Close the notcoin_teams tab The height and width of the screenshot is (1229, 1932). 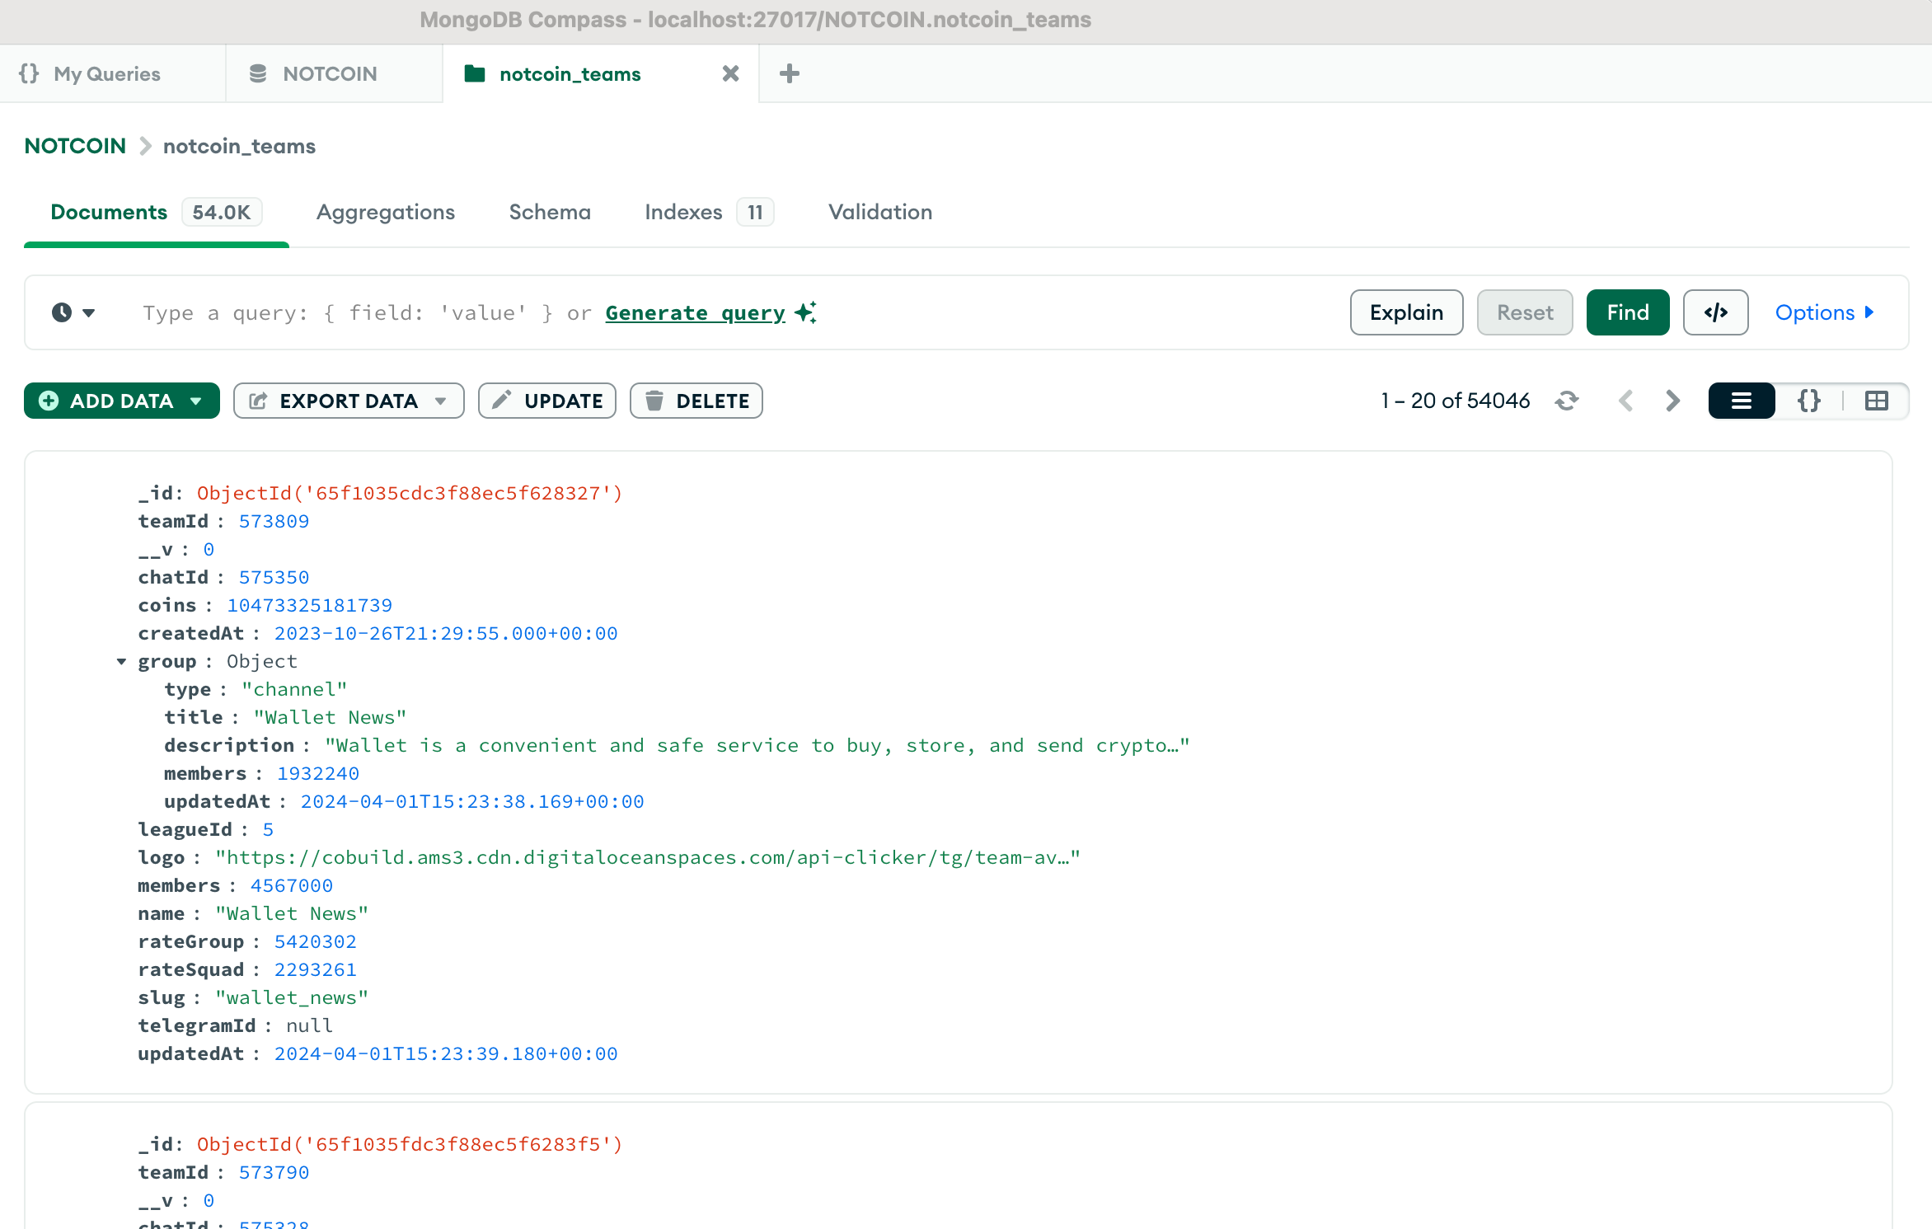click(x=730, y=74)
